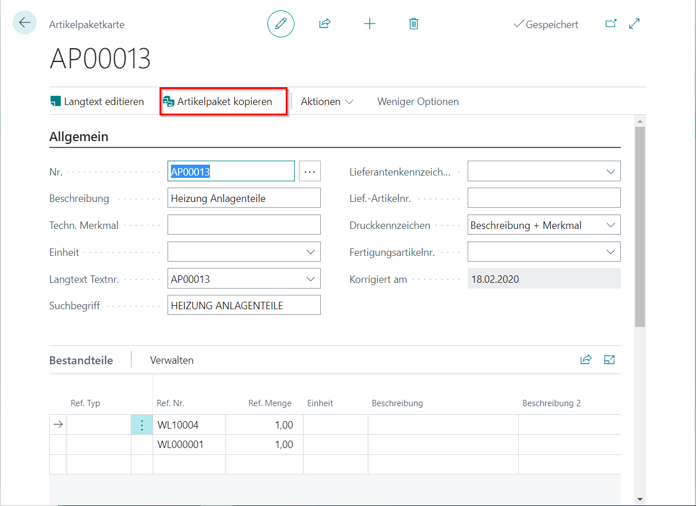The height and width of the screenshot is (506, 696).
Task: Expand the Fertigungsartikelnr. dropdown
Action: (x=611, y=252)
